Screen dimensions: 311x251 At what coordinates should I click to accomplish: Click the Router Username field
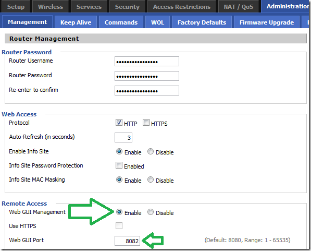[147, 62]
